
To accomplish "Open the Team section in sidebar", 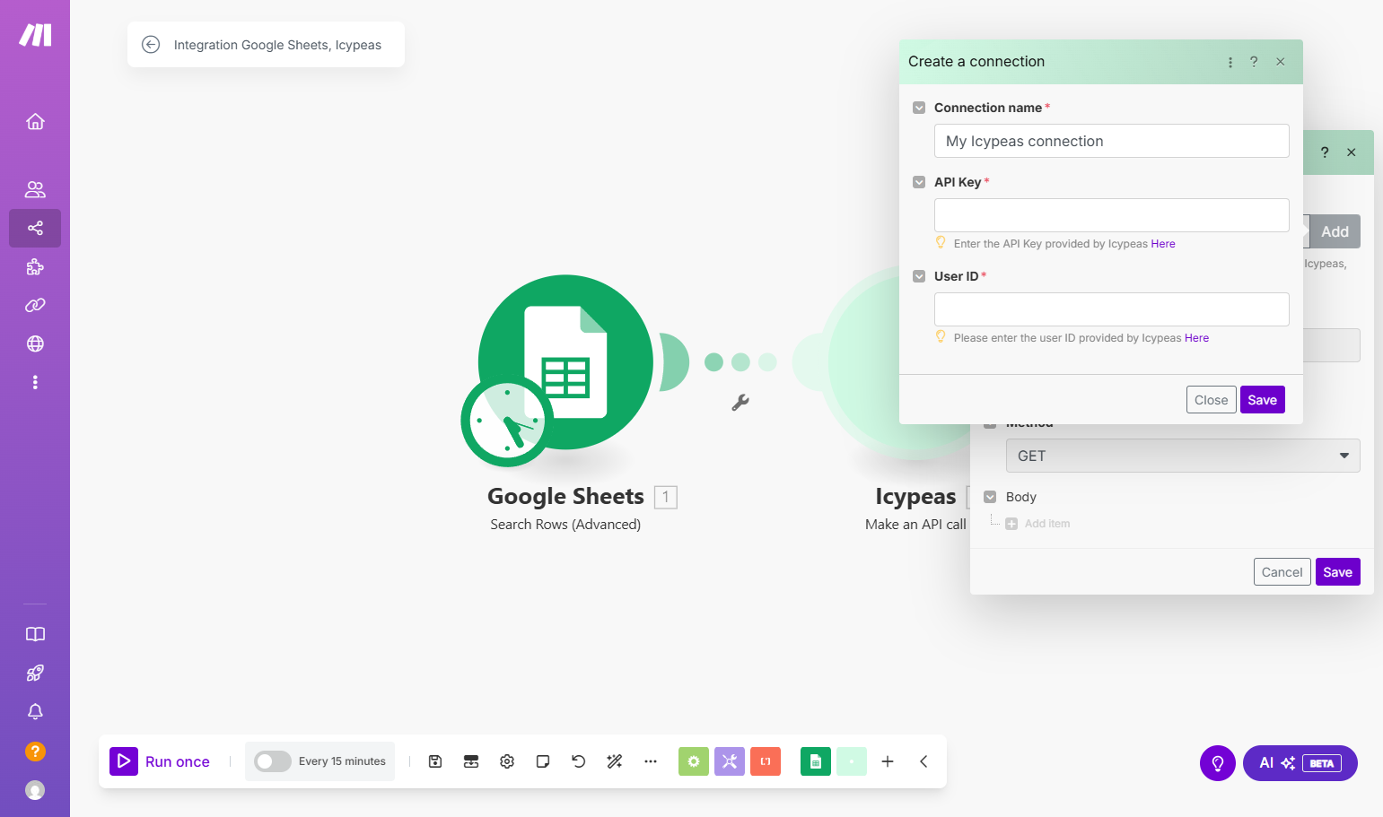I will pyautogui.click(x=35, y=189).
